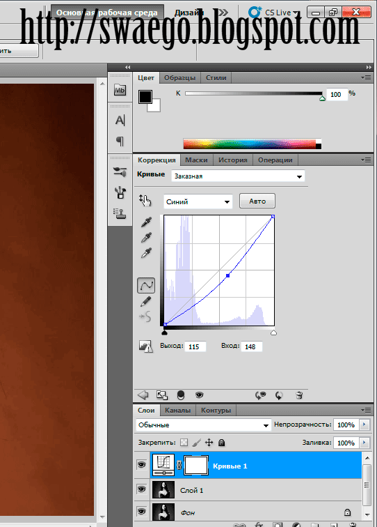Switch to the Стили tab
This screenshot has width=377, height=527.
[216, 77]
